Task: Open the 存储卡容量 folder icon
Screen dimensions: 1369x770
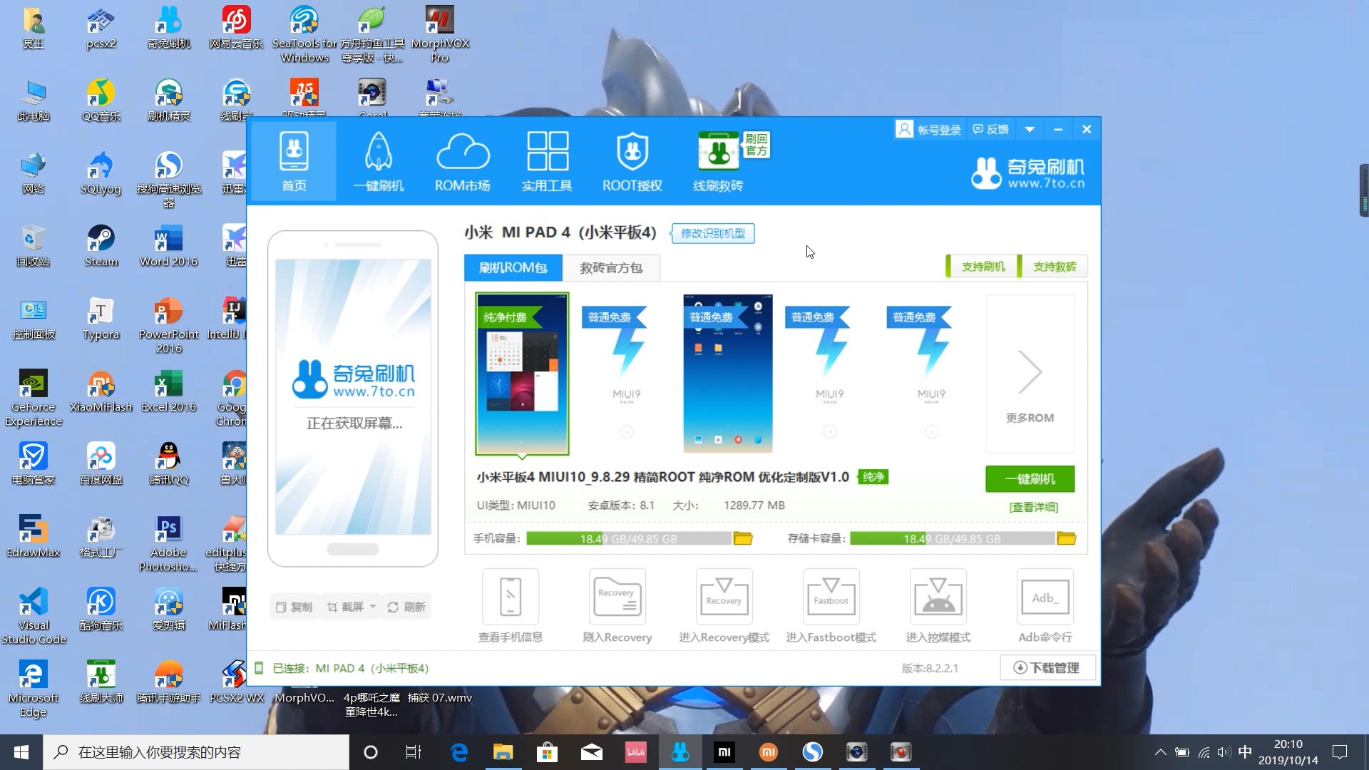Action: tap(1066, 538)
